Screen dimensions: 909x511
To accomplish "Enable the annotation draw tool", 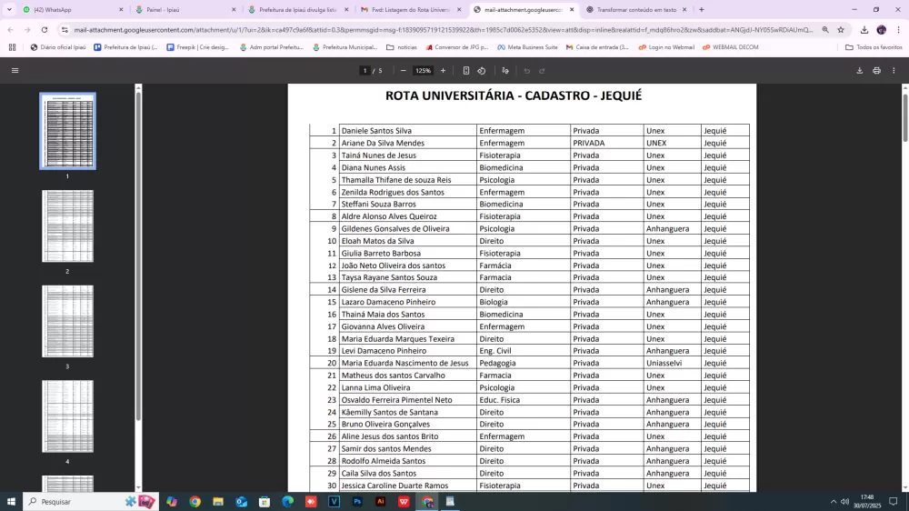I will tap(505, 70).
